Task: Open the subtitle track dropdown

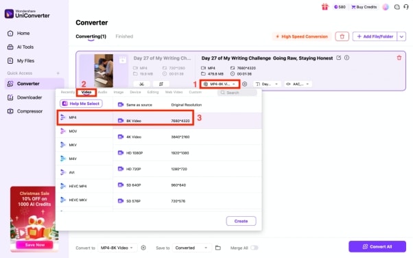Action: pos(267,84)
